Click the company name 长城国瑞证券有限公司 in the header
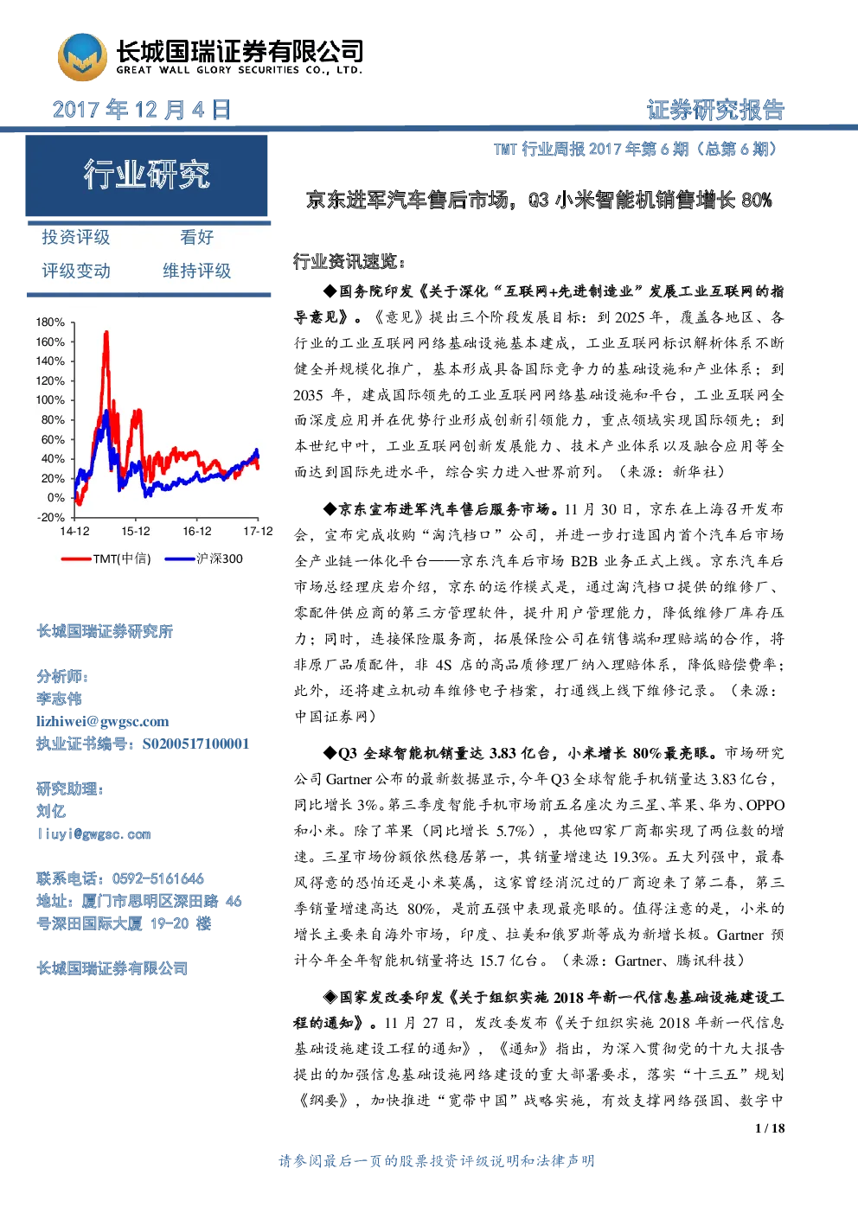The height and width of the screenshot is (1213, 858). [240, 51]
